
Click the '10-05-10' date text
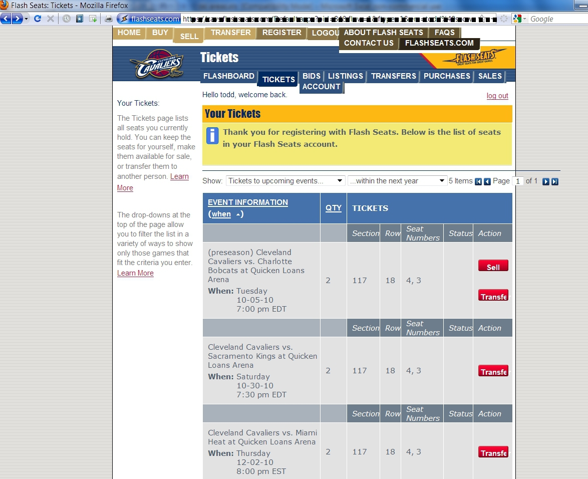(x=255, y=300)
